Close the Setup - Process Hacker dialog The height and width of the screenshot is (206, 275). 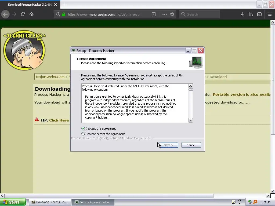[x=201, y=51]
